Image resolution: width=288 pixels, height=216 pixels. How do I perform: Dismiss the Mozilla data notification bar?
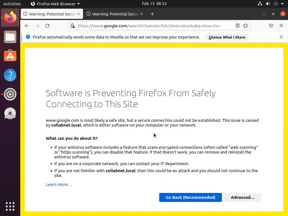281,37
